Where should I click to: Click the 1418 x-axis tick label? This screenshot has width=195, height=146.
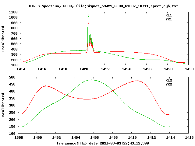click(63, 69)
